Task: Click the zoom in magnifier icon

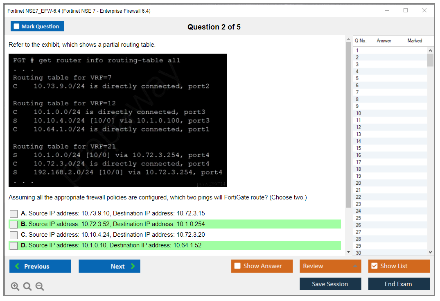Action: tap(15, 286)
